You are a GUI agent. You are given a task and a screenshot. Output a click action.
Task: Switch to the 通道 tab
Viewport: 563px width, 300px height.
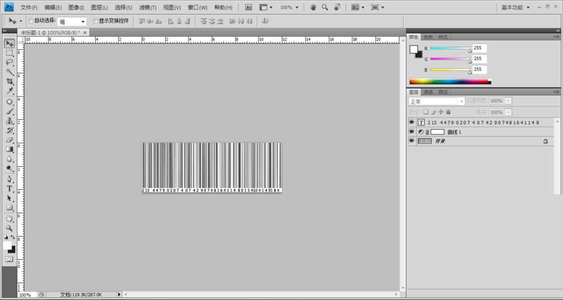pyautogui.click(x=428, y=92)
